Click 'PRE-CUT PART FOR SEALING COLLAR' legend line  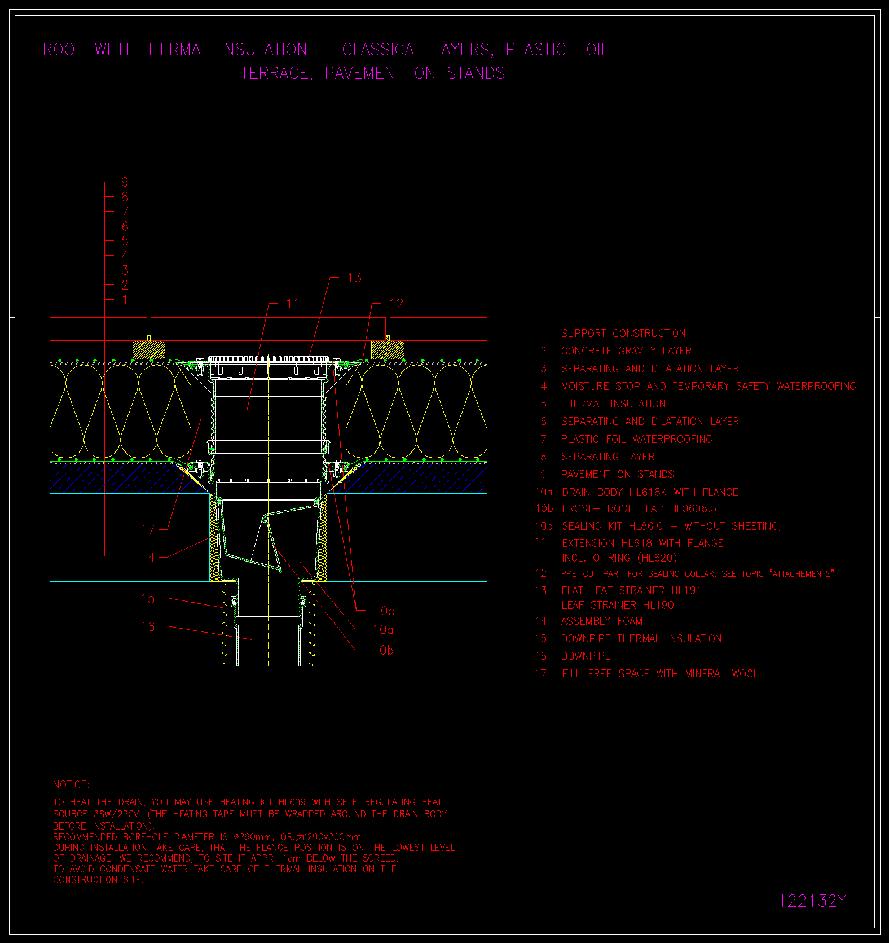click(697, 574)
